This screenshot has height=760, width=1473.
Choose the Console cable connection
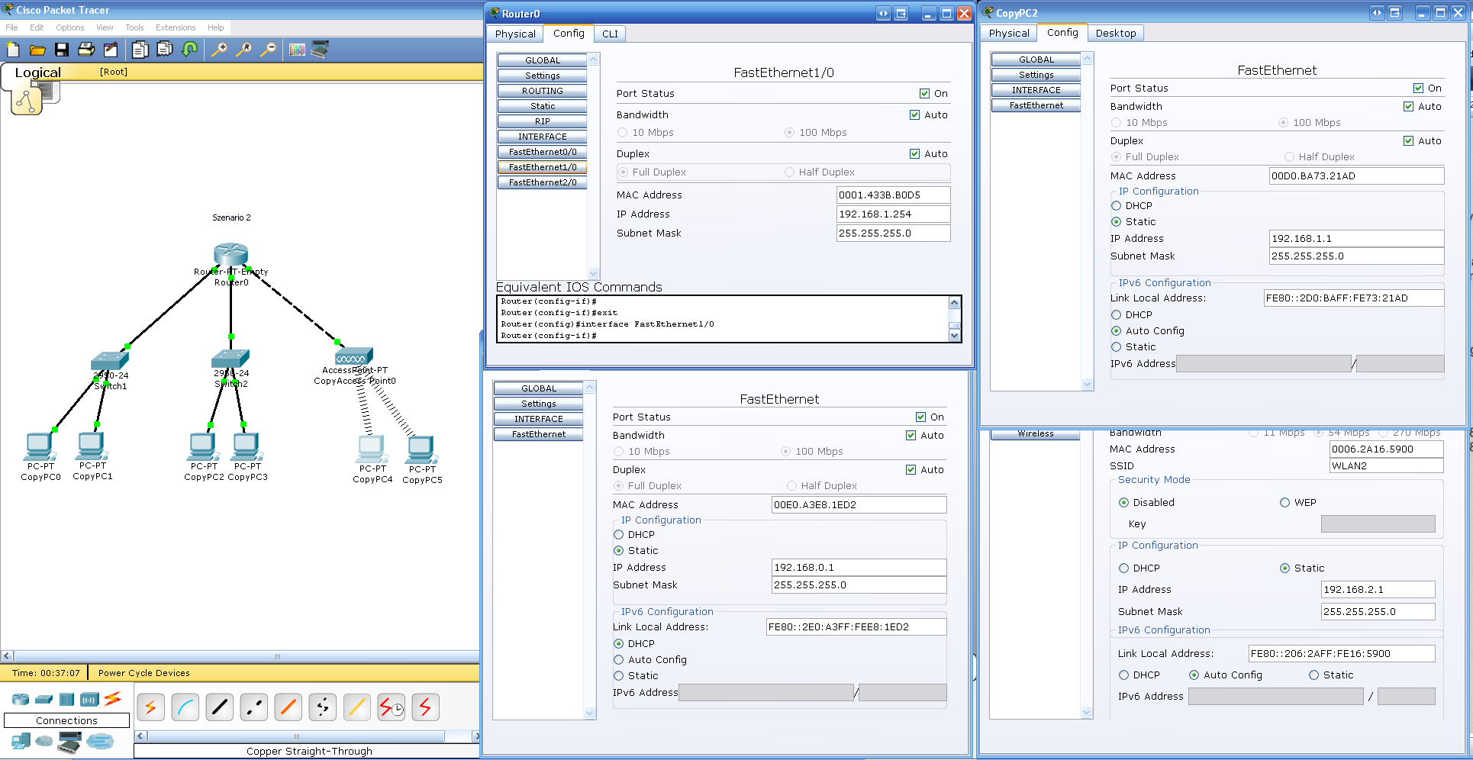[185, 707]
